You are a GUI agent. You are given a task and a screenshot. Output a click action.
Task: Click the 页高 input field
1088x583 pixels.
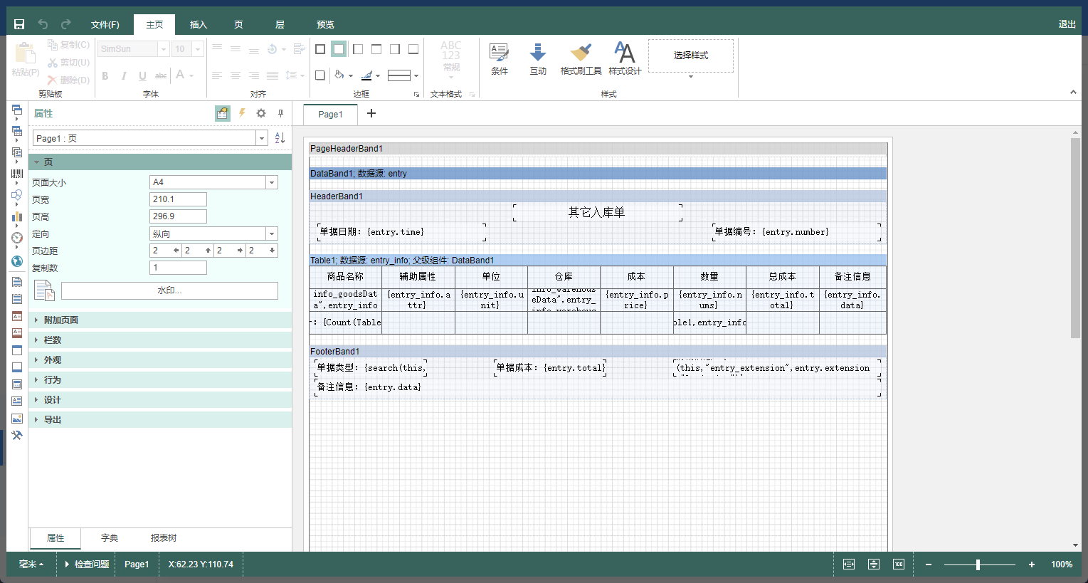coord(178,216)
